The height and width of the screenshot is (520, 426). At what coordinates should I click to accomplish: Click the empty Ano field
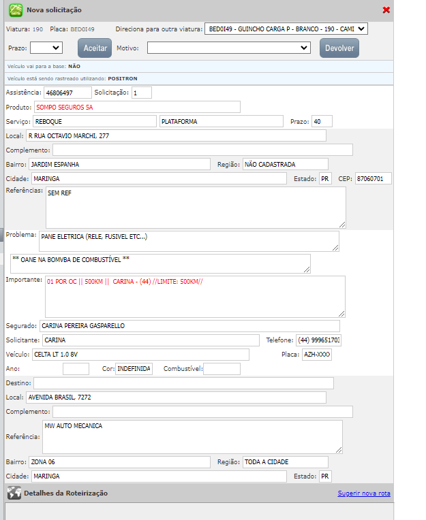(76, 369)
